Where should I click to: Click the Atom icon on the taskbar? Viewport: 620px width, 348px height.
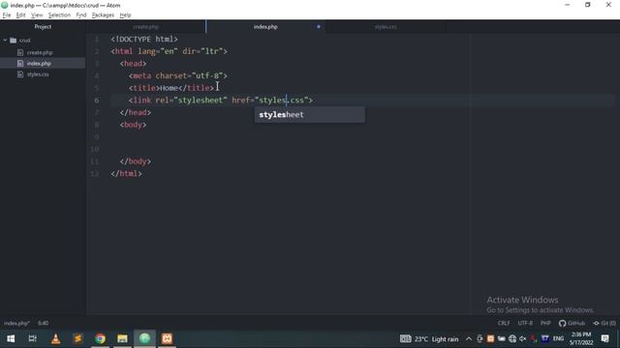(144, 339)
